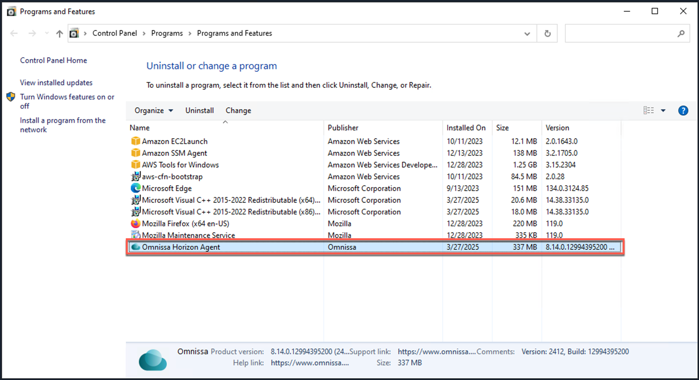Open Install a program from the network

(x=63, y=125)
